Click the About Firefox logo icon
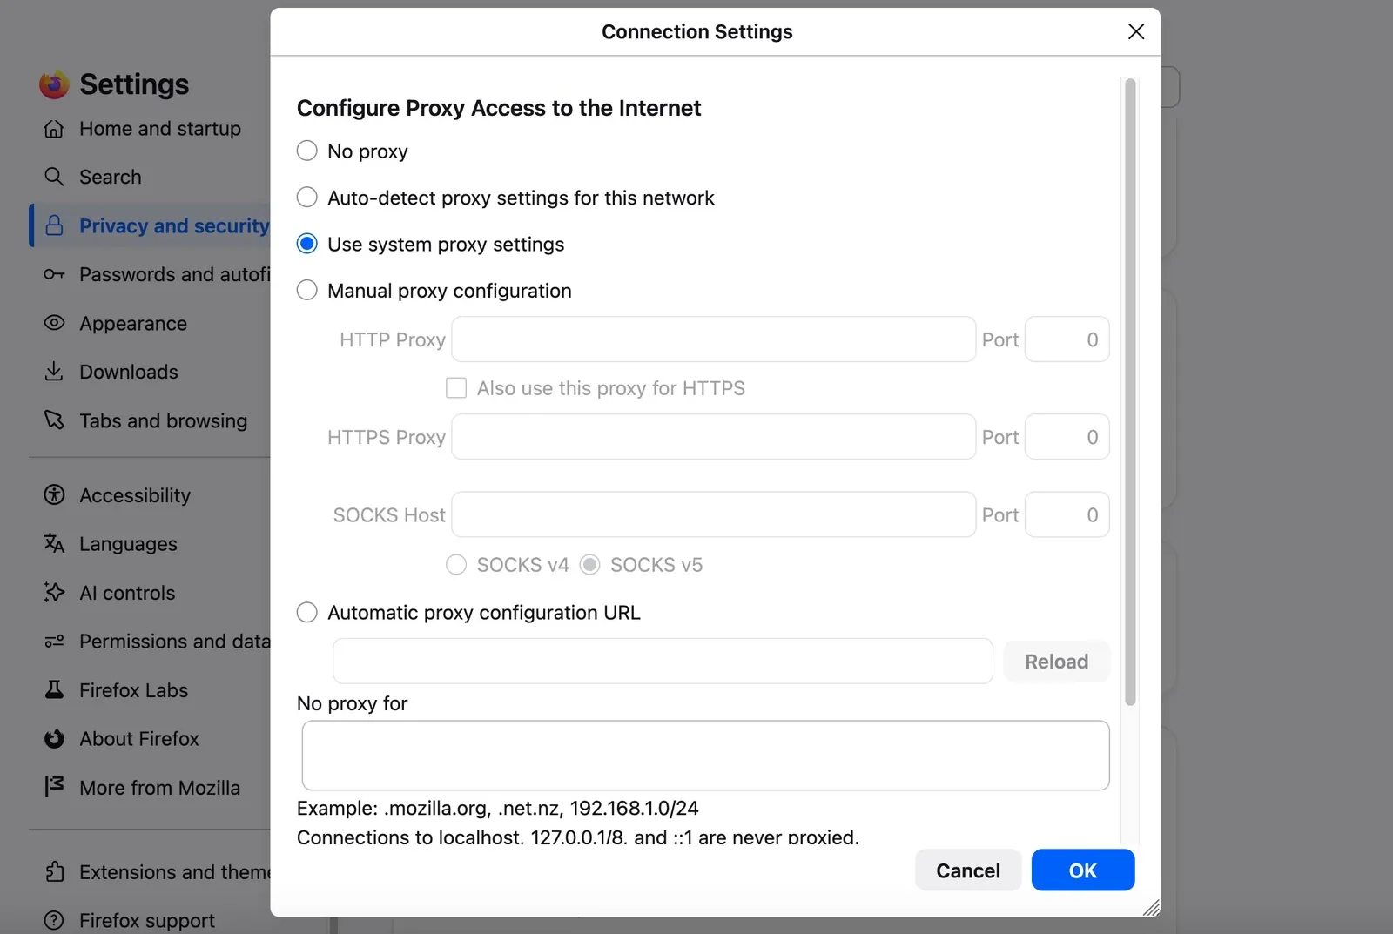Viewport: 1393px width, 934px height. [54, 739]
